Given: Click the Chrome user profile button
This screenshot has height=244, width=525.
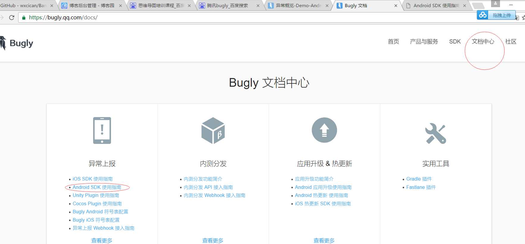Looking at the screenshot, I should (x=495, y=4).
